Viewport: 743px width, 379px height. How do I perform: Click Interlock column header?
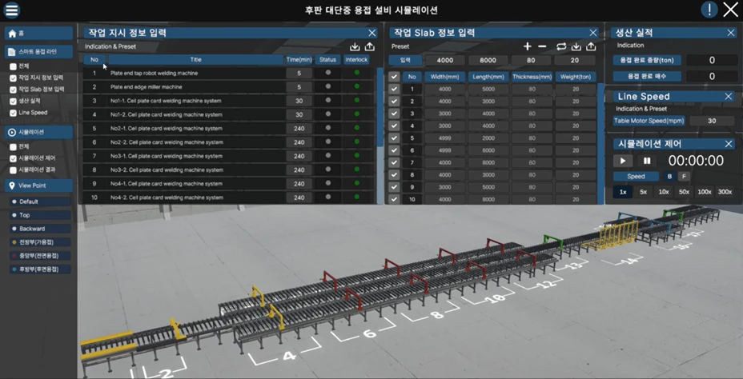356,60
